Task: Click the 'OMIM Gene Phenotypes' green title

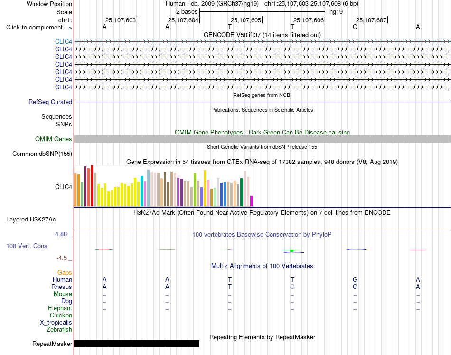Action: point(262,133)
